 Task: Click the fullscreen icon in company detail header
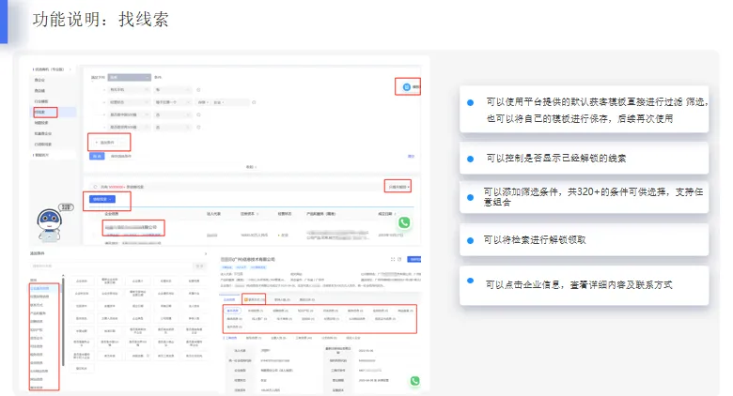click(x=393, y=259)
